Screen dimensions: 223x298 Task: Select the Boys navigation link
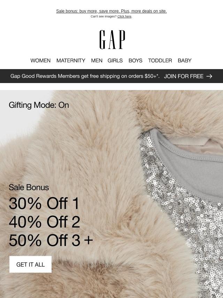tap(135, 60)
